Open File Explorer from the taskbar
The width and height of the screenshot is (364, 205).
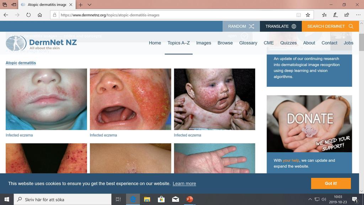pyautogui.click(x=147, y=199)
